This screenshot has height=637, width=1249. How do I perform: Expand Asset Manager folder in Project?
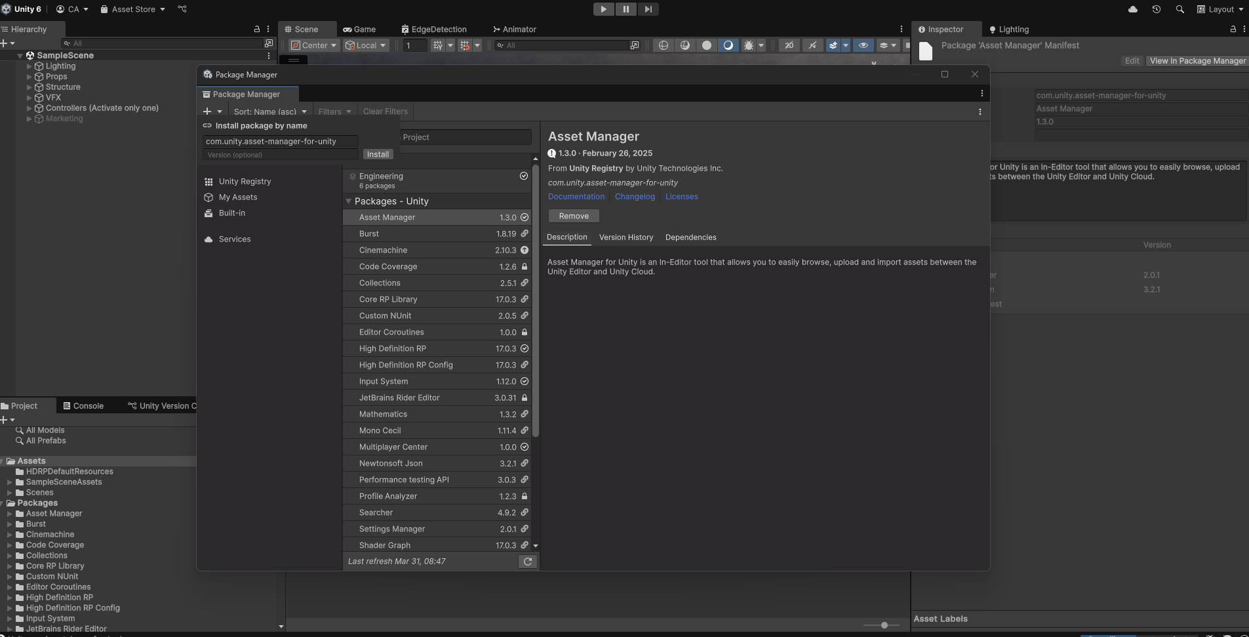click(x=10, y=514)
